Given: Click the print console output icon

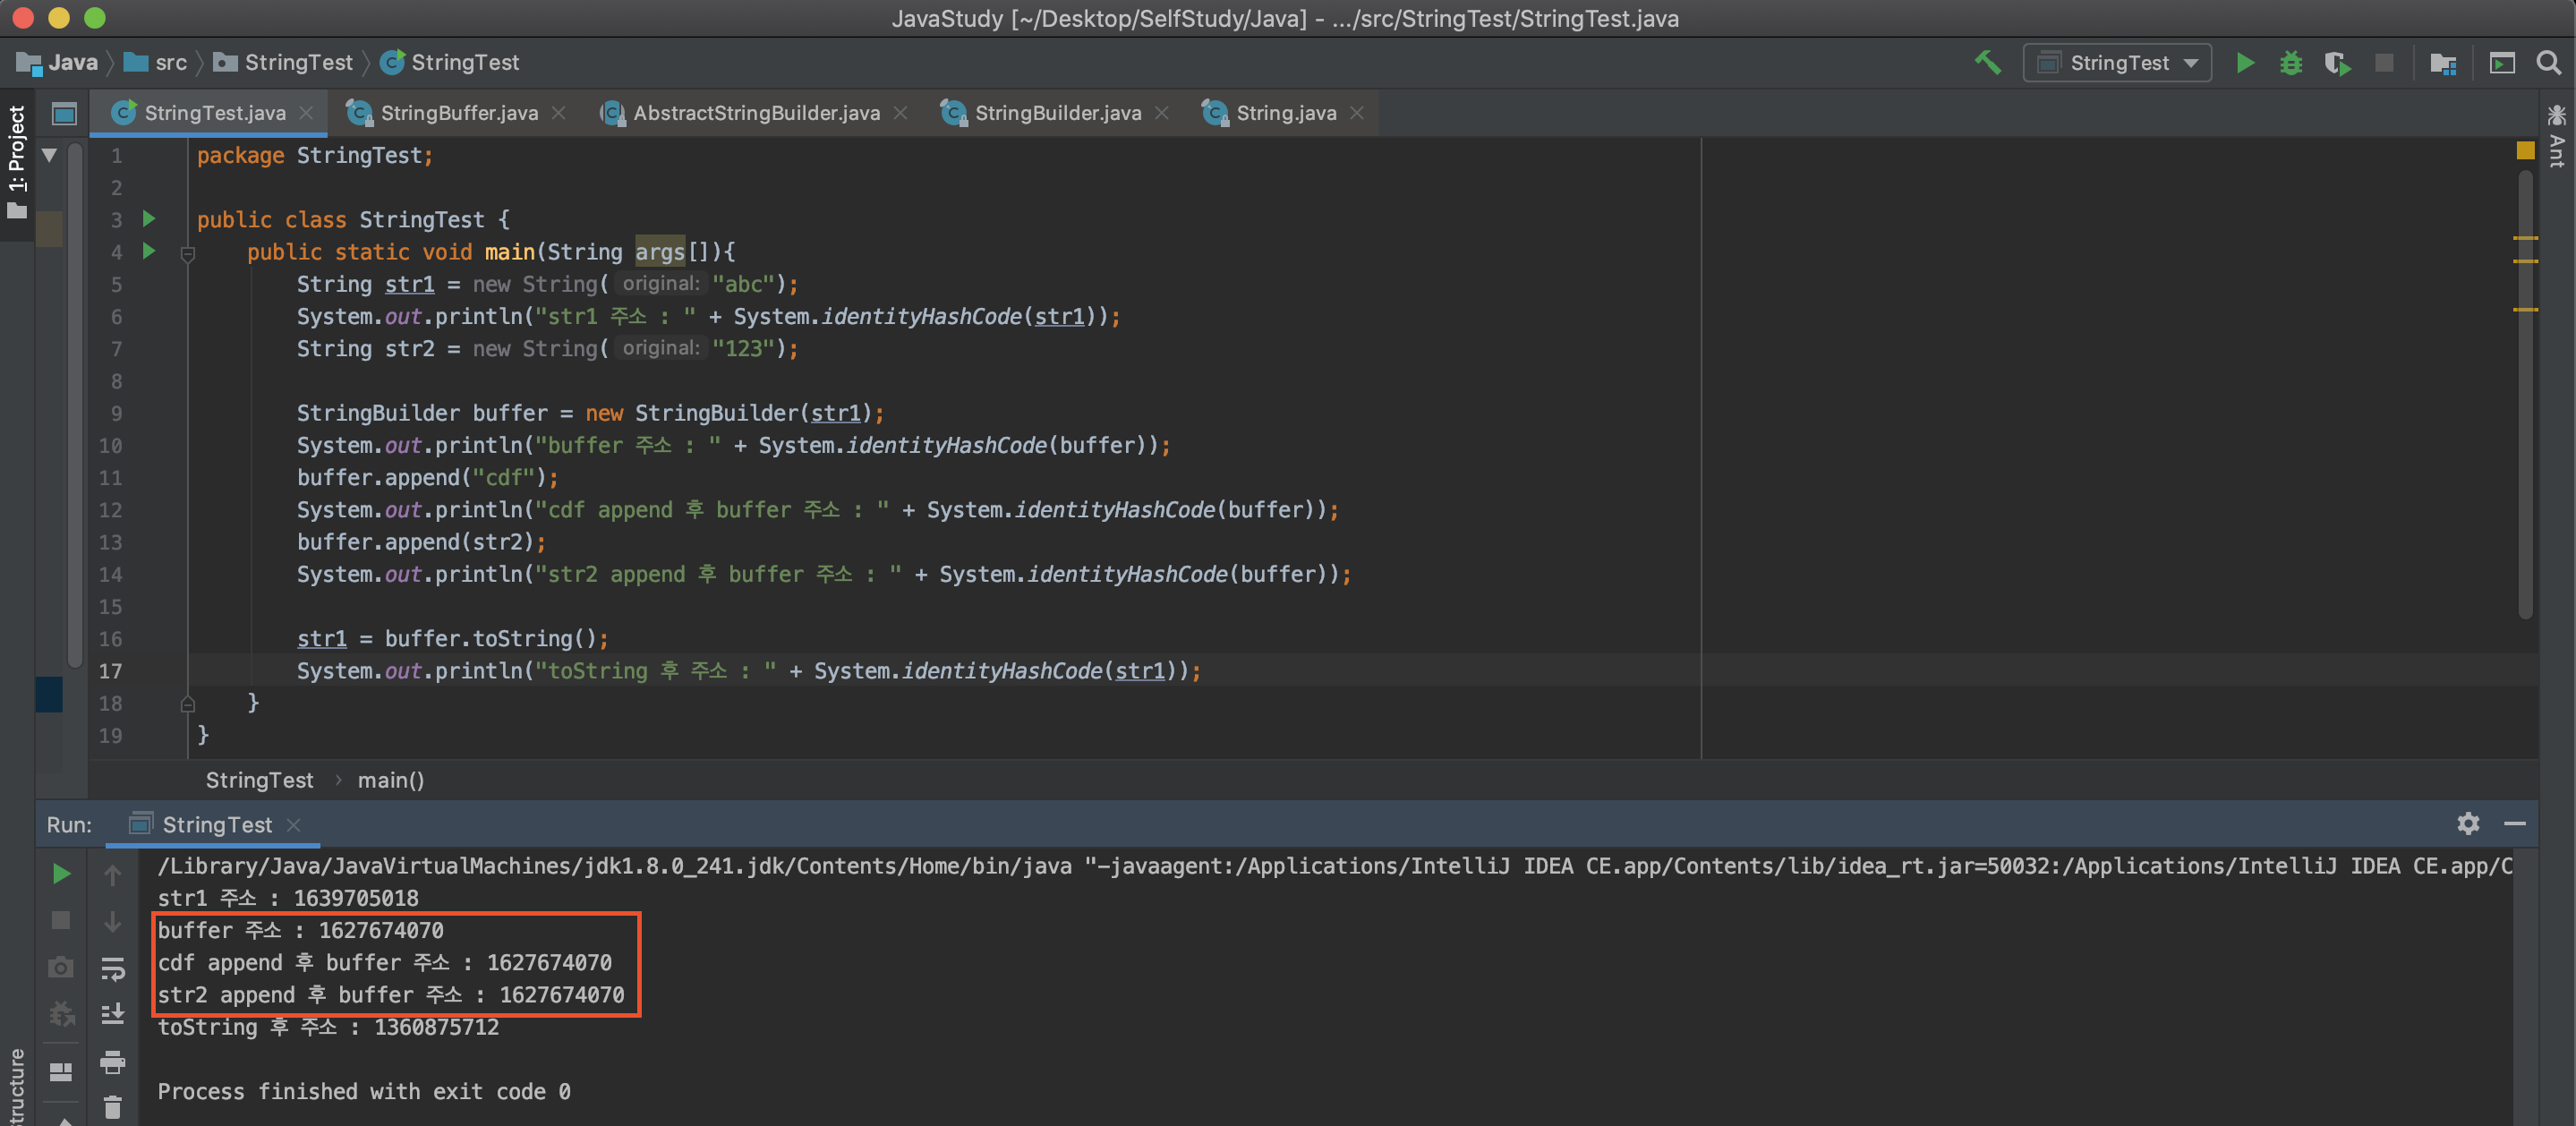Looking at the screenshot, I should coord(112,1061).
